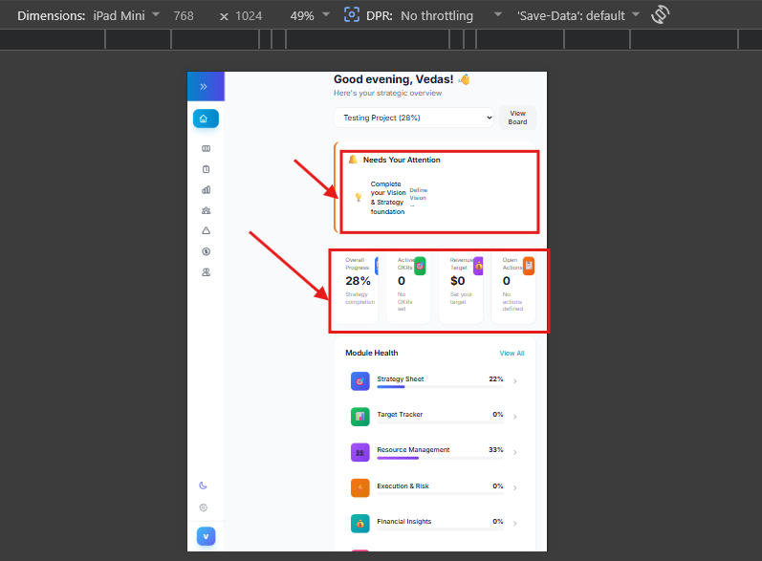Open the Dimensions iPad Mini device dropdown

(x=126, y=15)
